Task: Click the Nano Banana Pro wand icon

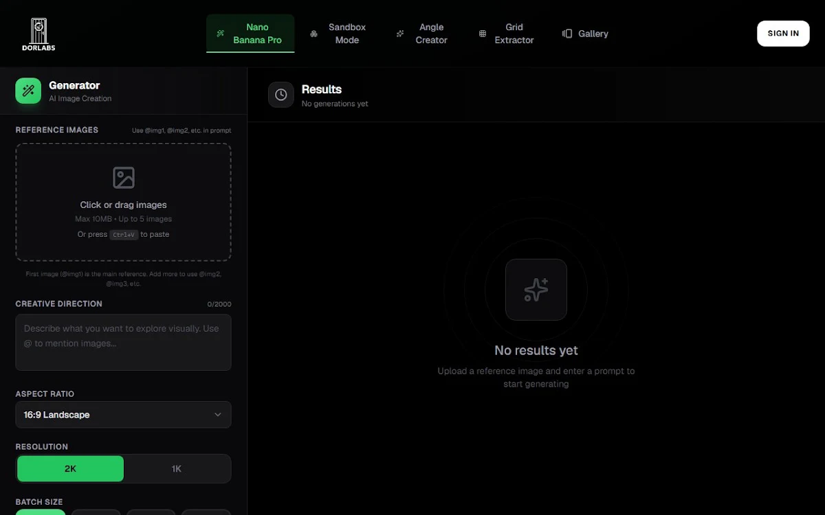Action: [x=221, y=34]
